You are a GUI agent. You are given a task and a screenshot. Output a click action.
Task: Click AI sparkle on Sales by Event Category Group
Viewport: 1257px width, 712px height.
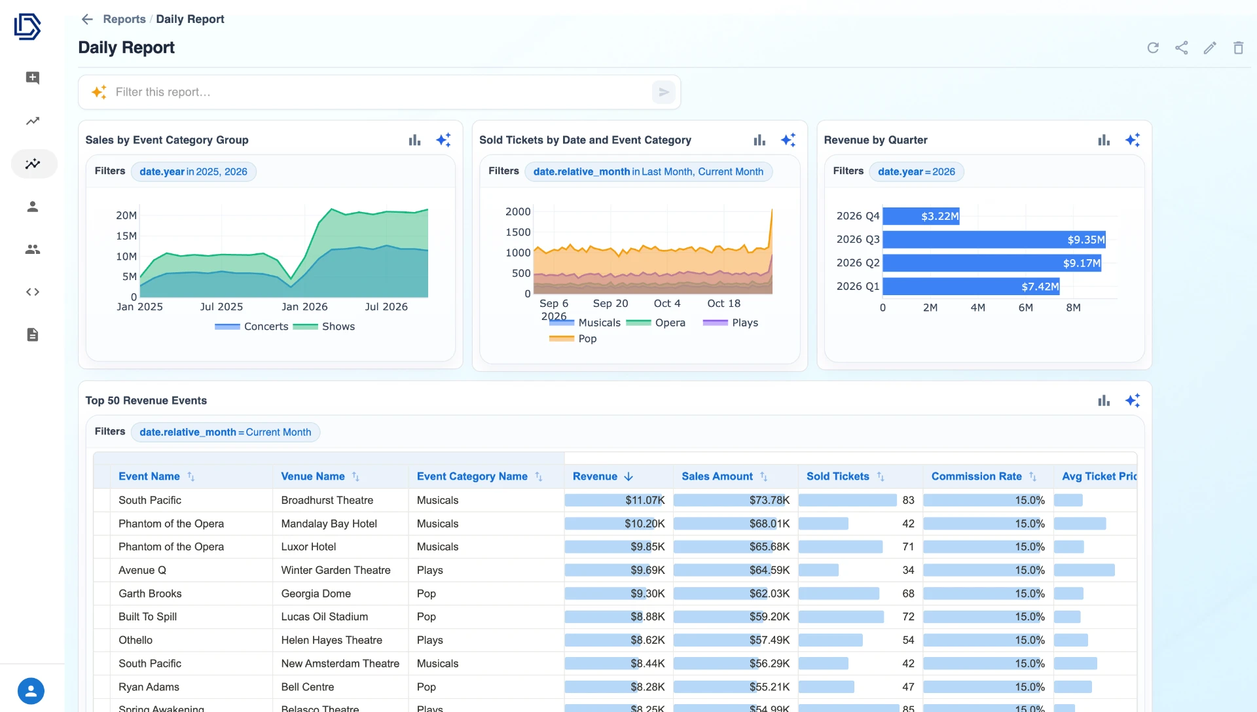(x=443, y=140)
